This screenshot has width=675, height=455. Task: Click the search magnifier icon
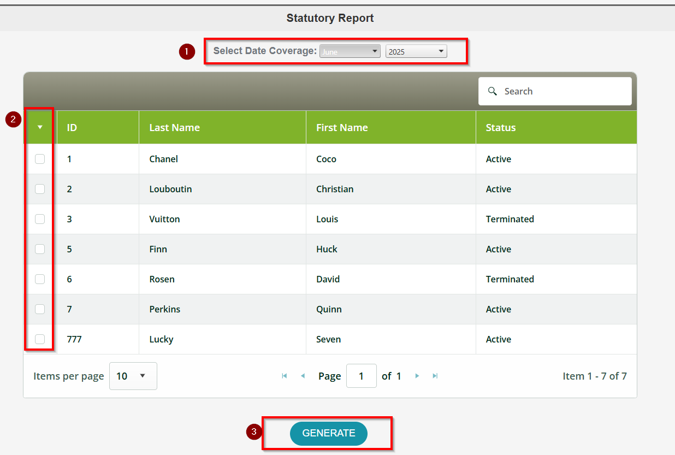(493, 91)
